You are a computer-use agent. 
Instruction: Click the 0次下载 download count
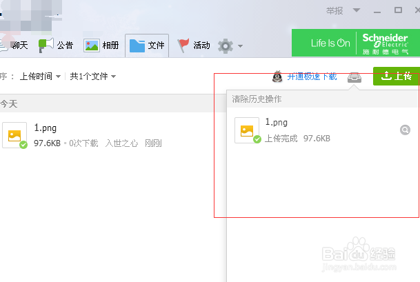[83, 143]
